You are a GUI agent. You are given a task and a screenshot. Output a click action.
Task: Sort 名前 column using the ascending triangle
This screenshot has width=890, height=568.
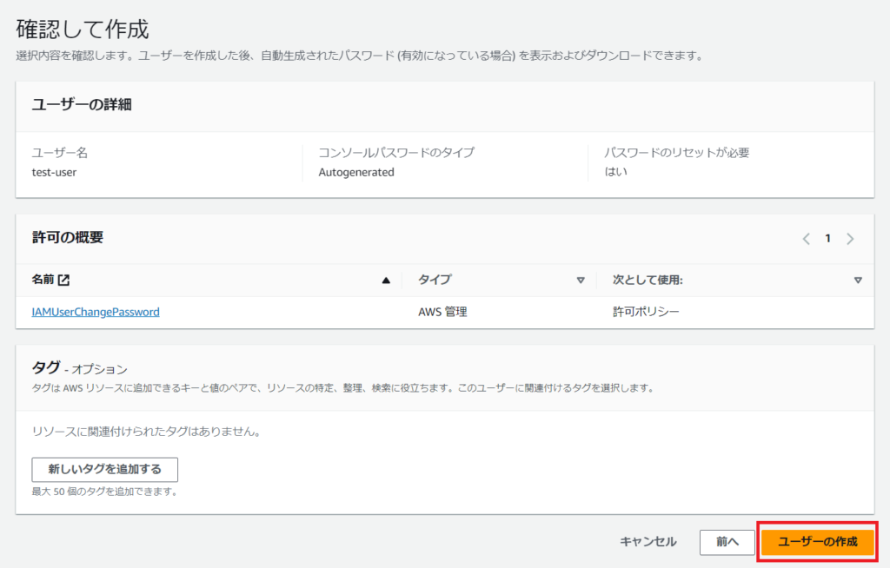[386, 281]
